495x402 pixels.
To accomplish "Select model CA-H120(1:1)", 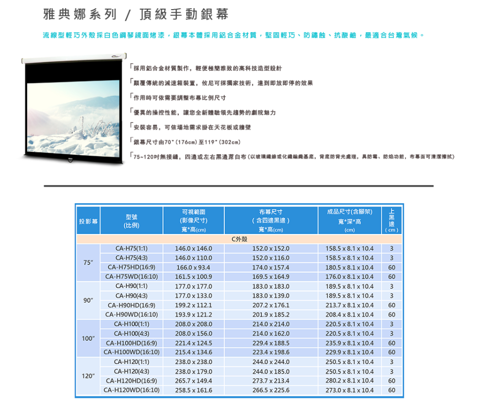I will [x=131, y=362].
